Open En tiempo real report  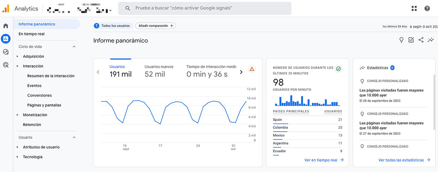(32, 34)
